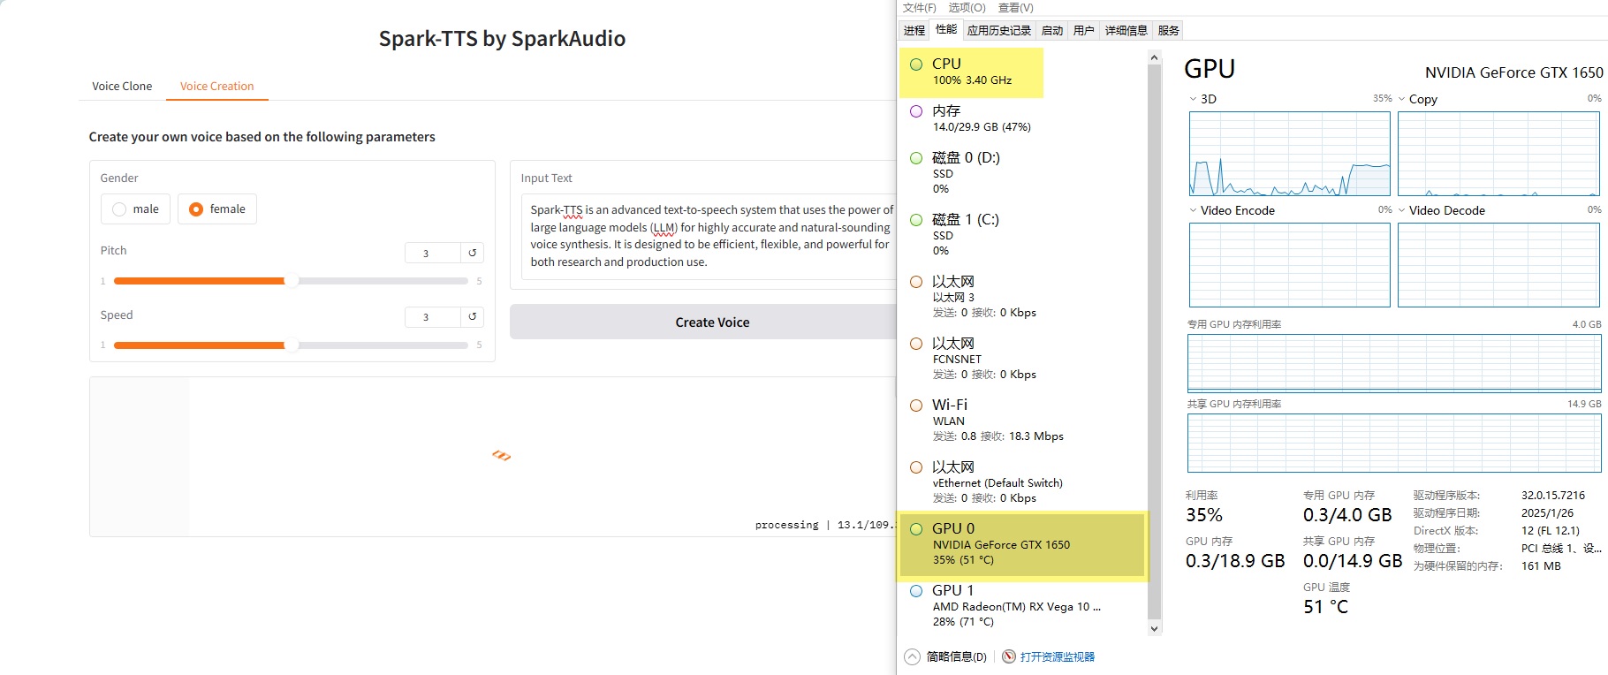Open the 文件(F) menu in Task Manager
This screenshot has width=1608, height=675.
919,7
